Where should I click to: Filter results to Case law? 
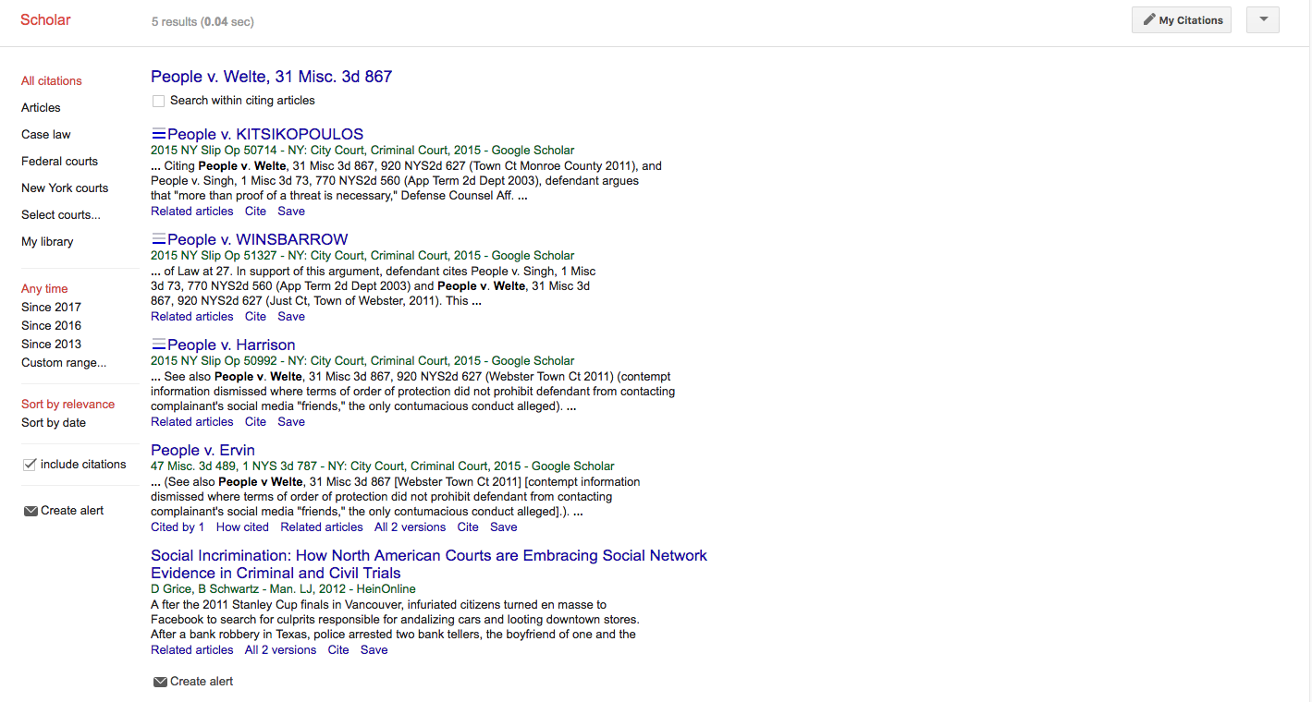pyautogui.click(x=45, y=134)
